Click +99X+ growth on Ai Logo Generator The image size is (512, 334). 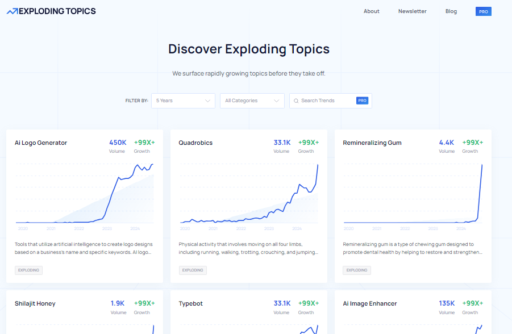pyautogui.click(x=144, y=143)
